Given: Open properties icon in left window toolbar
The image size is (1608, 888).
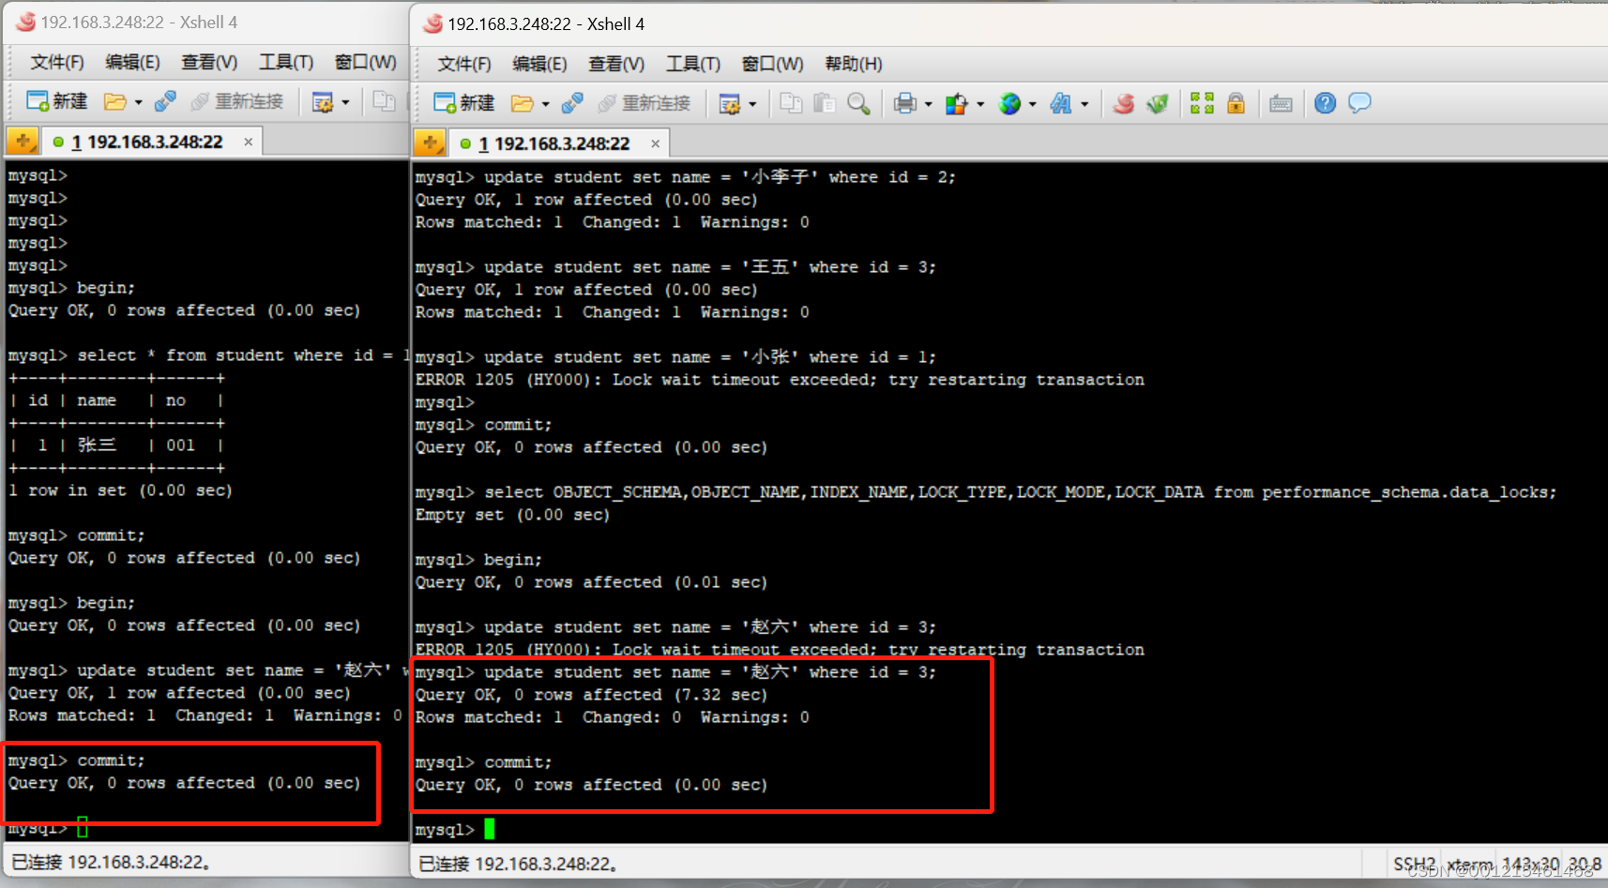Looking at the screenshot, I should tap(323, 101).
